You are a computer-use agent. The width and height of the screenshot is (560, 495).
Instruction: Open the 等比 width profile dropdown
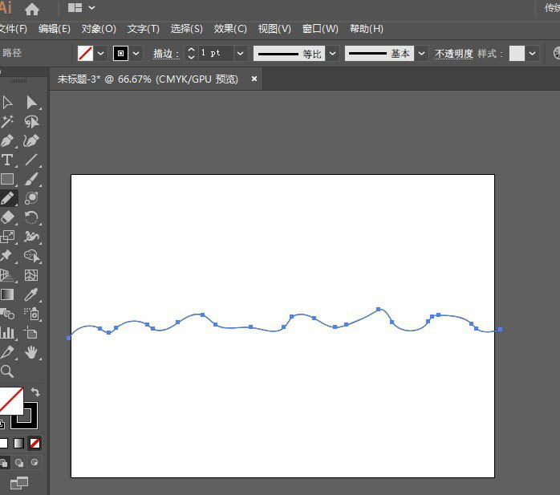coord(332,54)
